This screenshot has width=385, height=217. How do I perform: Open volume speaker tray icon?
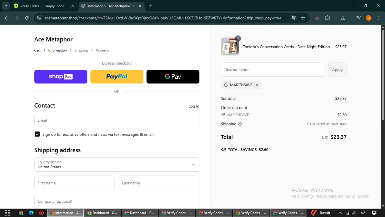354,213
